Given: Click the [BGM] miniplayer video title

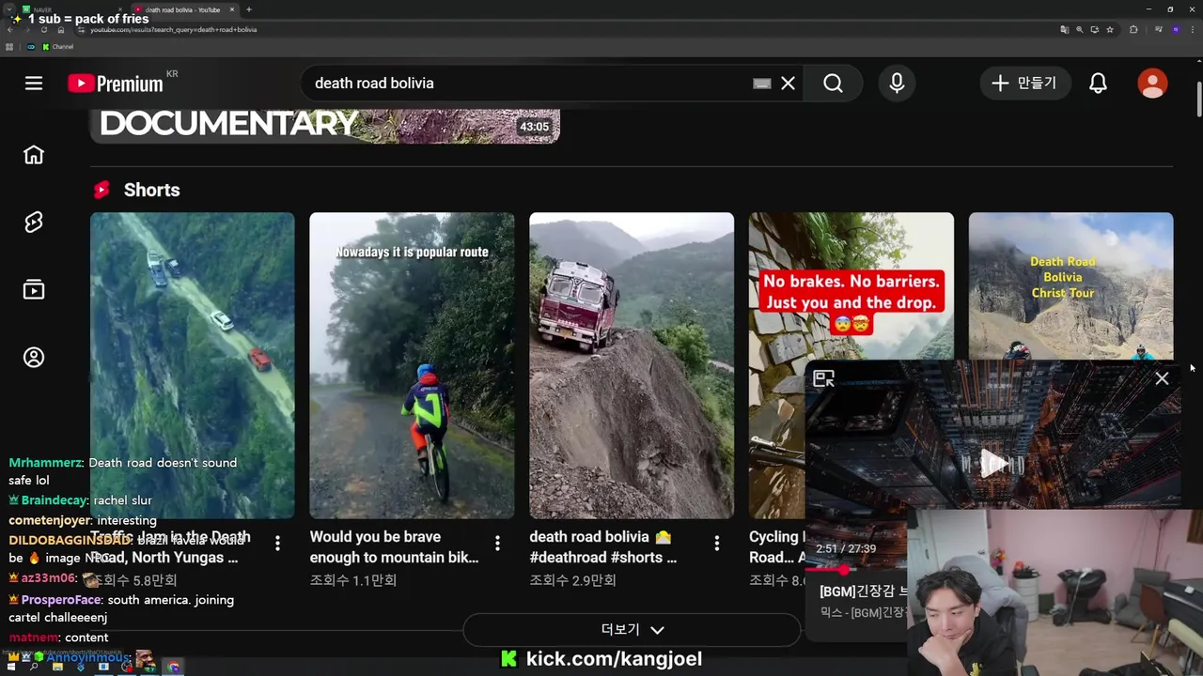Looking at the screenshot, I should click(864, 591).
